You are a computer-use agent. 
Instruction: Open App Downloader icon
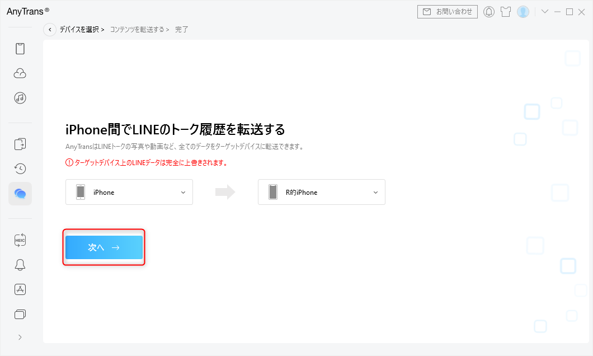[20, 289]
